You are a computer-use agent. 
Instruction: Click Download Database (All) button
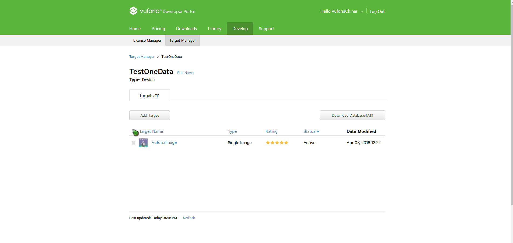pos(353,115)
